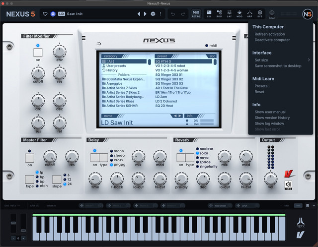Click the LFO1 assign icon

(x=238, y=206)
